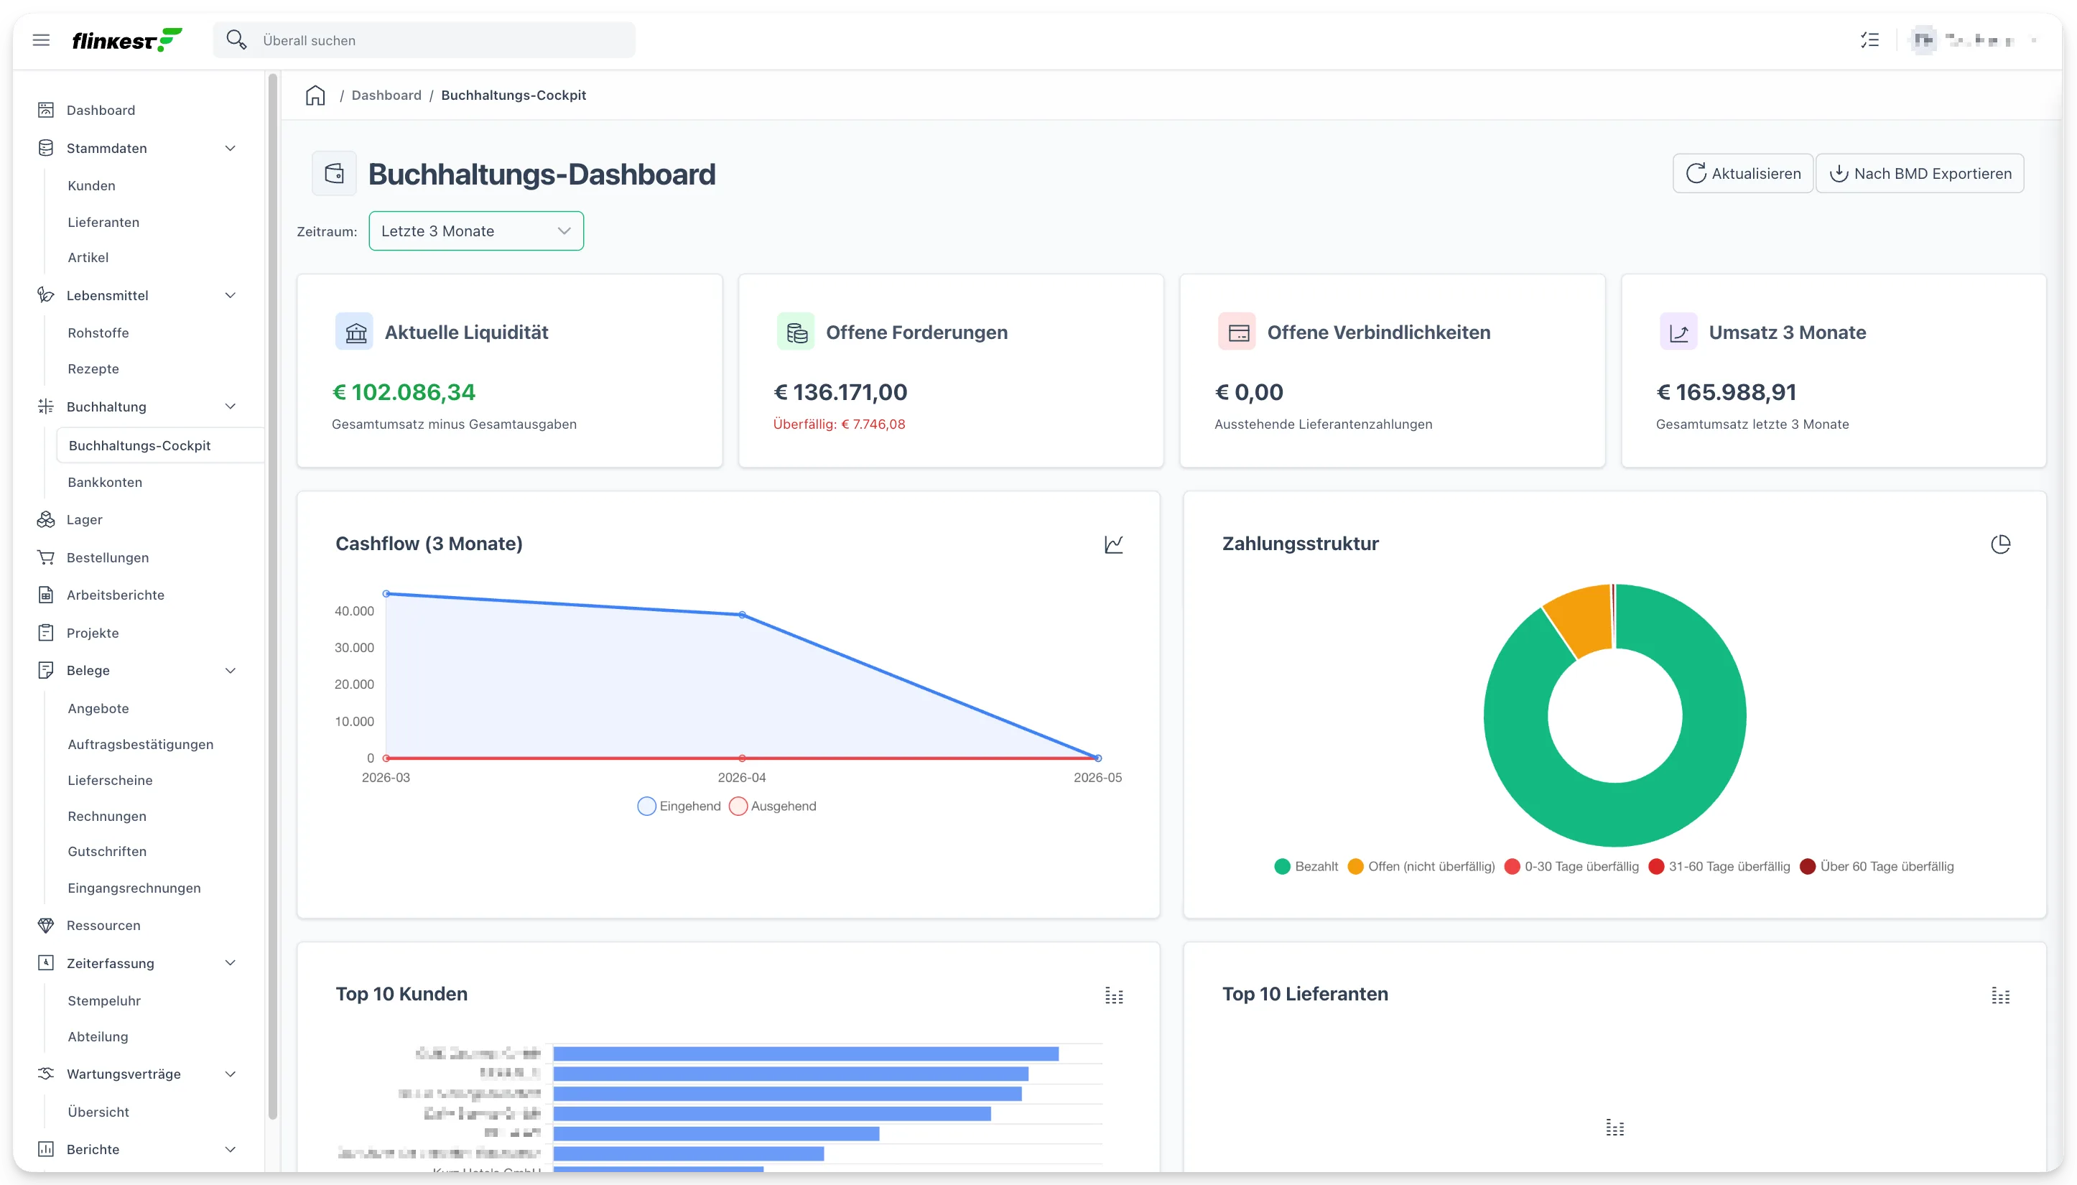Click the card icon on Offene Verbindlichkeiten
2077x1185 pixels.
coord(1237,332)
